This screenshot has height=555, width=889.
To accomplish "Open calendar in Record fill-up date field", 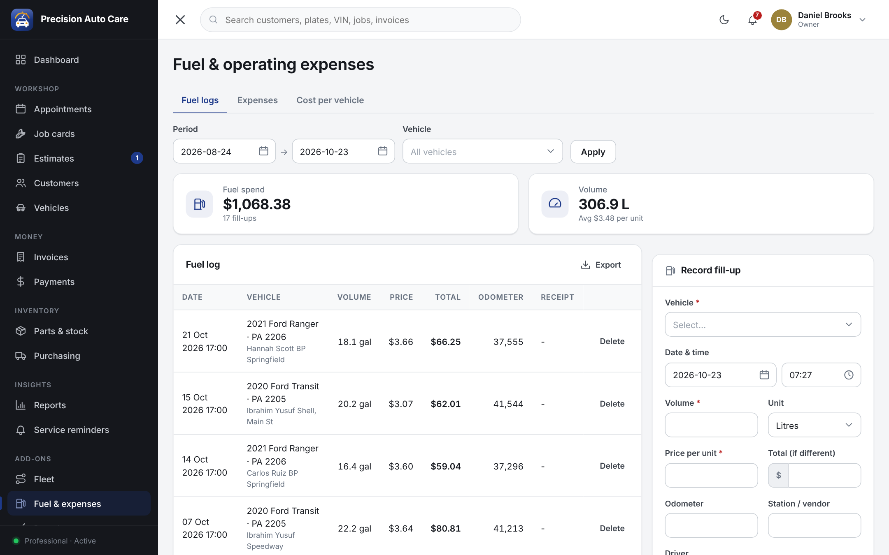I will click(764, 375).
